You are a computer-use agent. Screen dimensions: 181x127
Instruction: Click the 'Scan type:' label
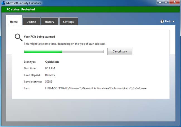point(30,62)
